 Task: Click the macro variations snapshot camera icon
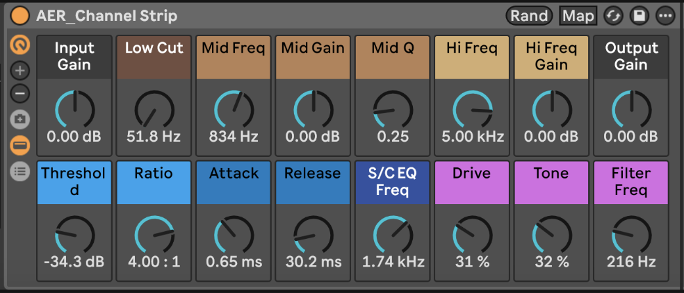20,119
